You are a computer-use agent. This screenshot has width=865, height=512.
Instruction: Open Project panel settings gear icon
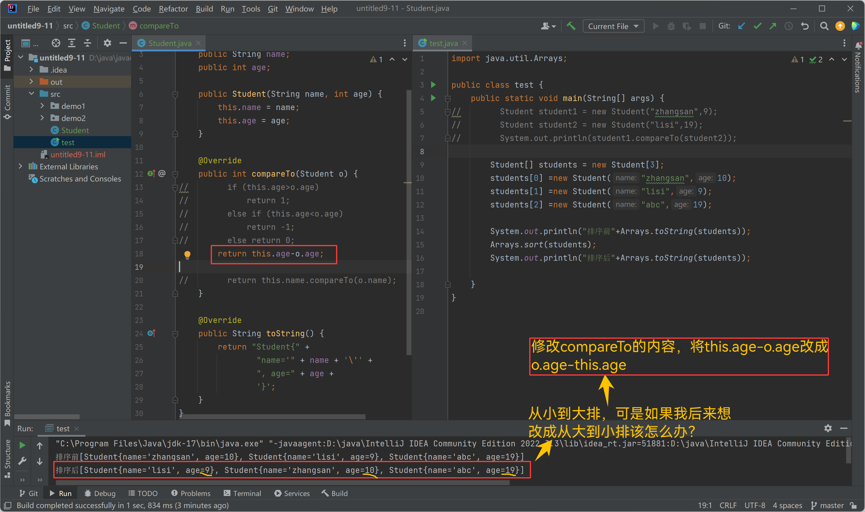(x=107, y=43)
